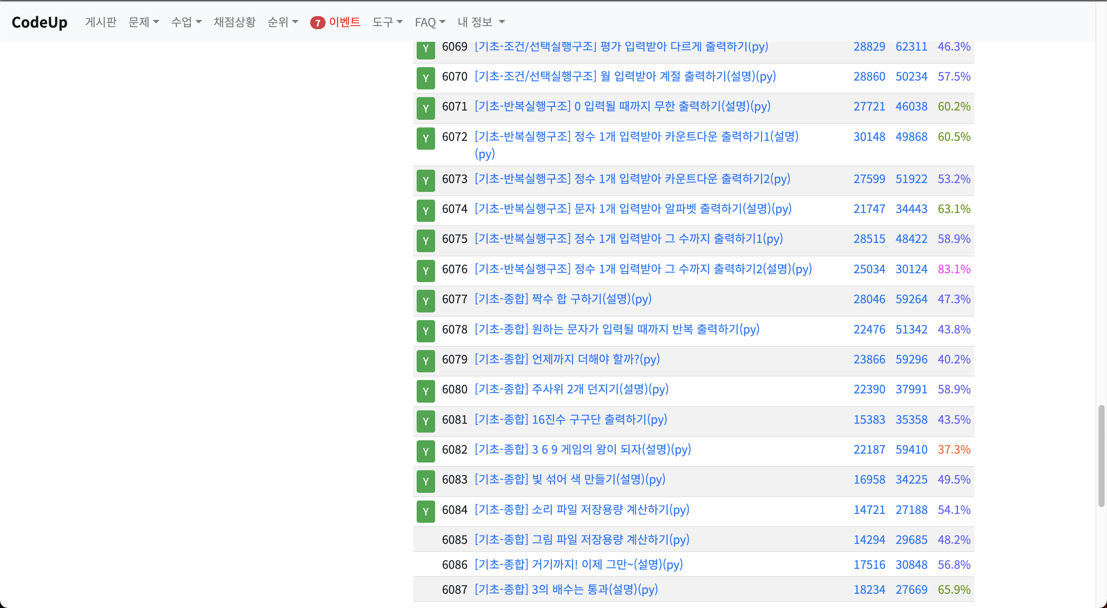Screen dimensions: 1107x608
Task: Click the 83.1% success rate of problem 6076
Action: pyautogui.click(x=954, y=269)
